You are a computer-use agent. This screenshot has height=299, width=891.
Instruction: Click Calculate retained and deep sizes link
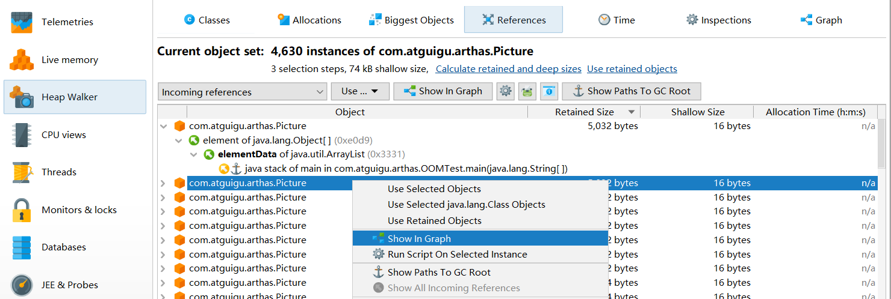pos(508,69)
